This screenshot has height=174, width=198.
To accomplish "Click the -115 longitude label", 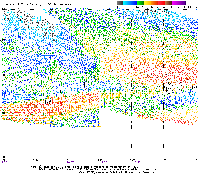I will [x=35, y=160].
